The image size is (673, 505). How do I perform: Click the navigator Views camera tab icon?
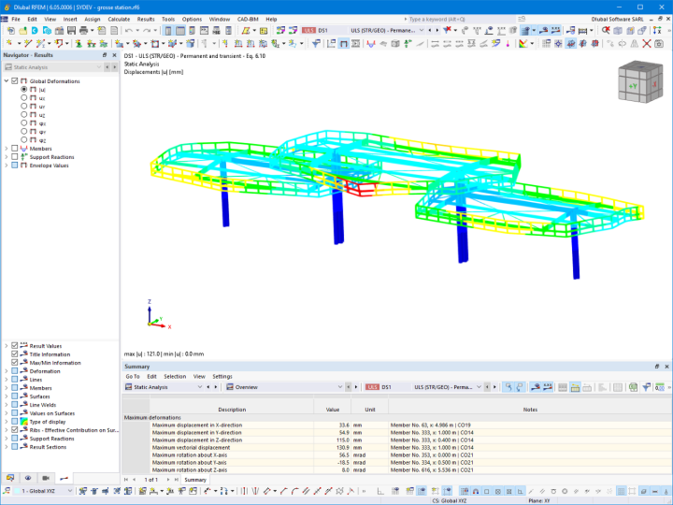point(46,478)
